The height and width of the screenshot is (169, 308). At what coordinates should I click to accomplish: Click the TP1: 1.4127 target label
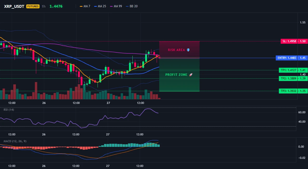(288, 70)
